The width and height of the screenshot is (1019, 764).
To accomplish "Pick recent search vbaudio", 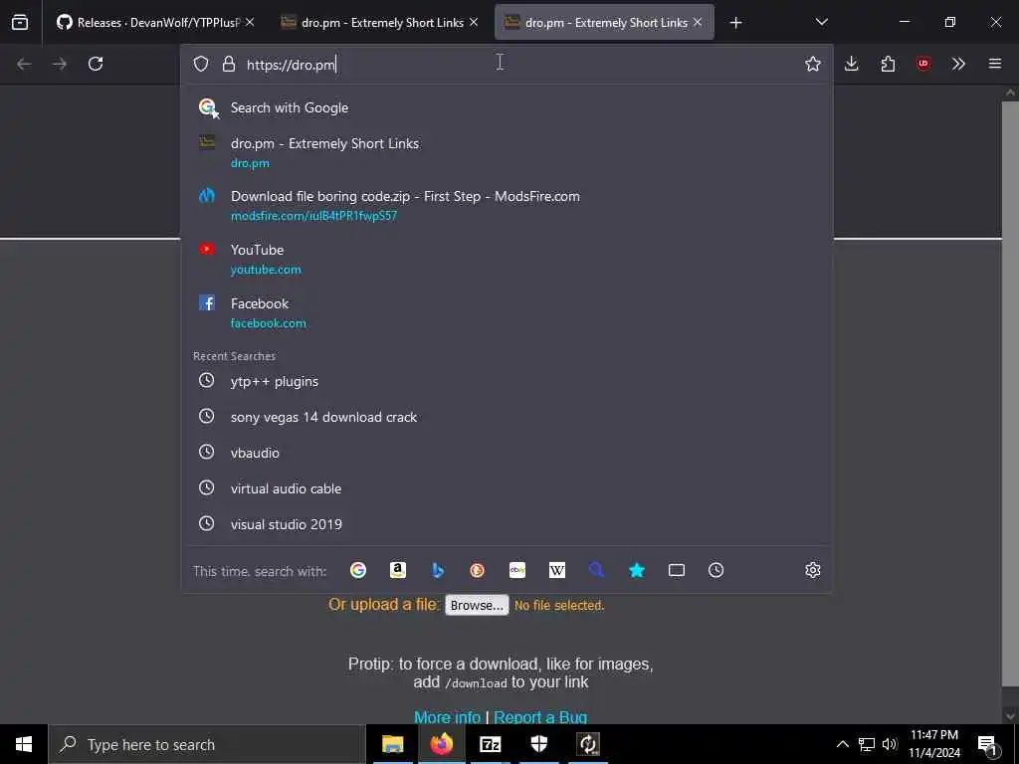I will [x=507, y=453].
